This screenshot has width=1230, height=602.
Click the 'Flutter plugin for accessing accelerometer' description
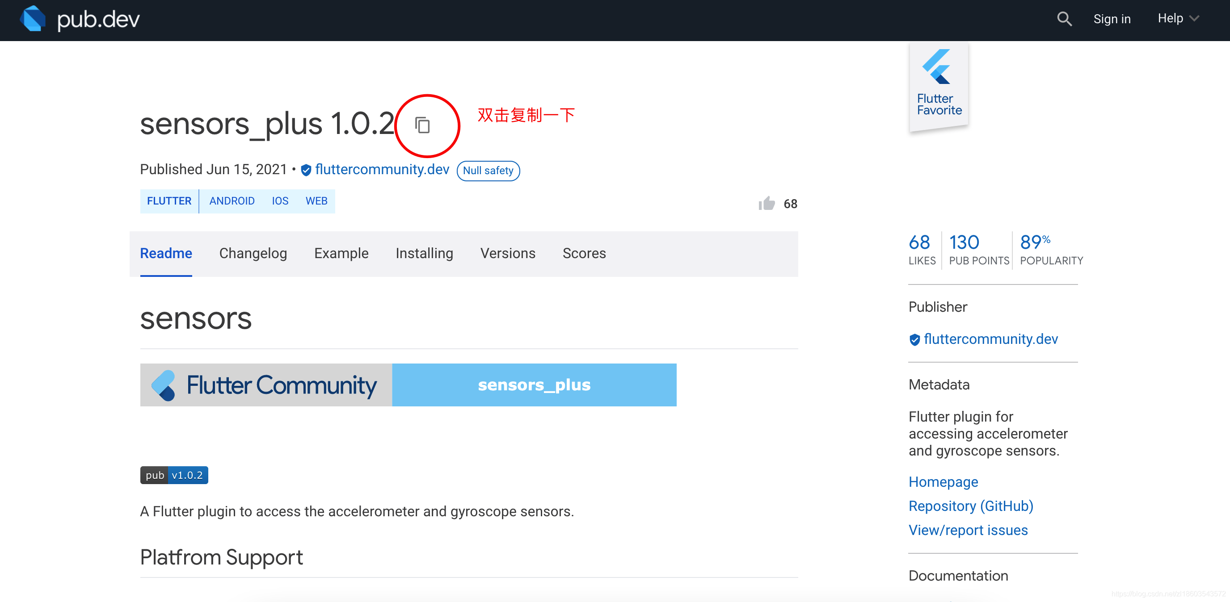(988, 434)
